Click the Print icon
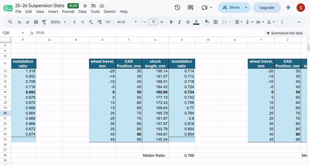The width and height of the screenshot is (310, 165). [x=36, y=22]
